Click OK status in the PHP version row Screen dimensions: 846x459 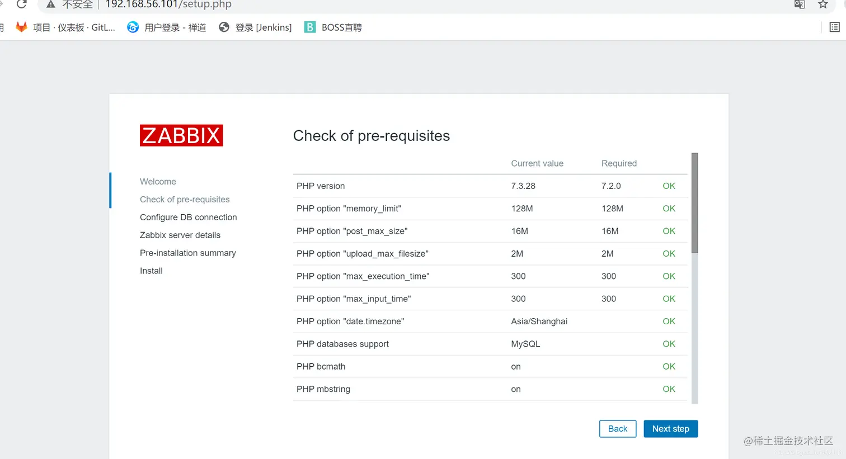click(669, 186)
